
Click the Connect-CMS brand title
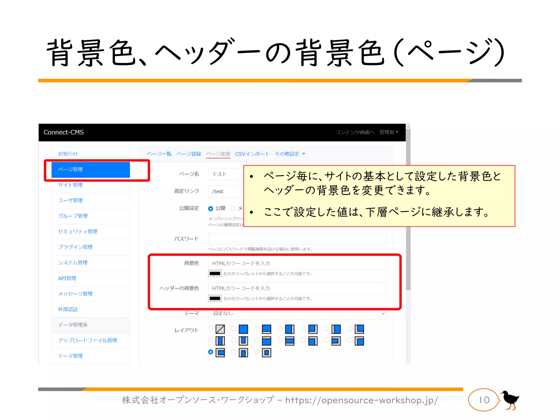point(64,132)
